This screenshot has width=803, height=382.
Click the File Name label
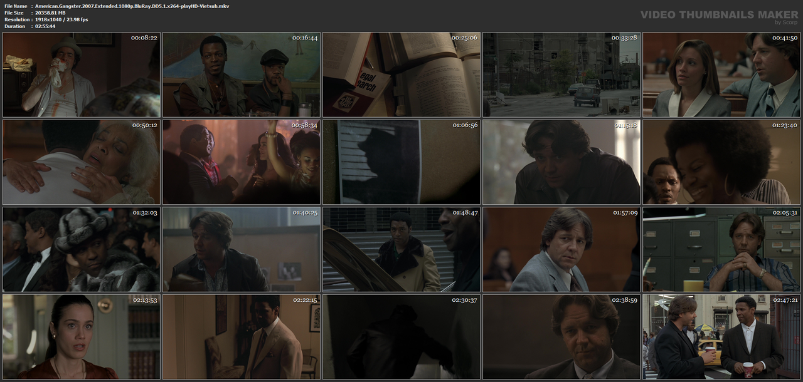15,6
